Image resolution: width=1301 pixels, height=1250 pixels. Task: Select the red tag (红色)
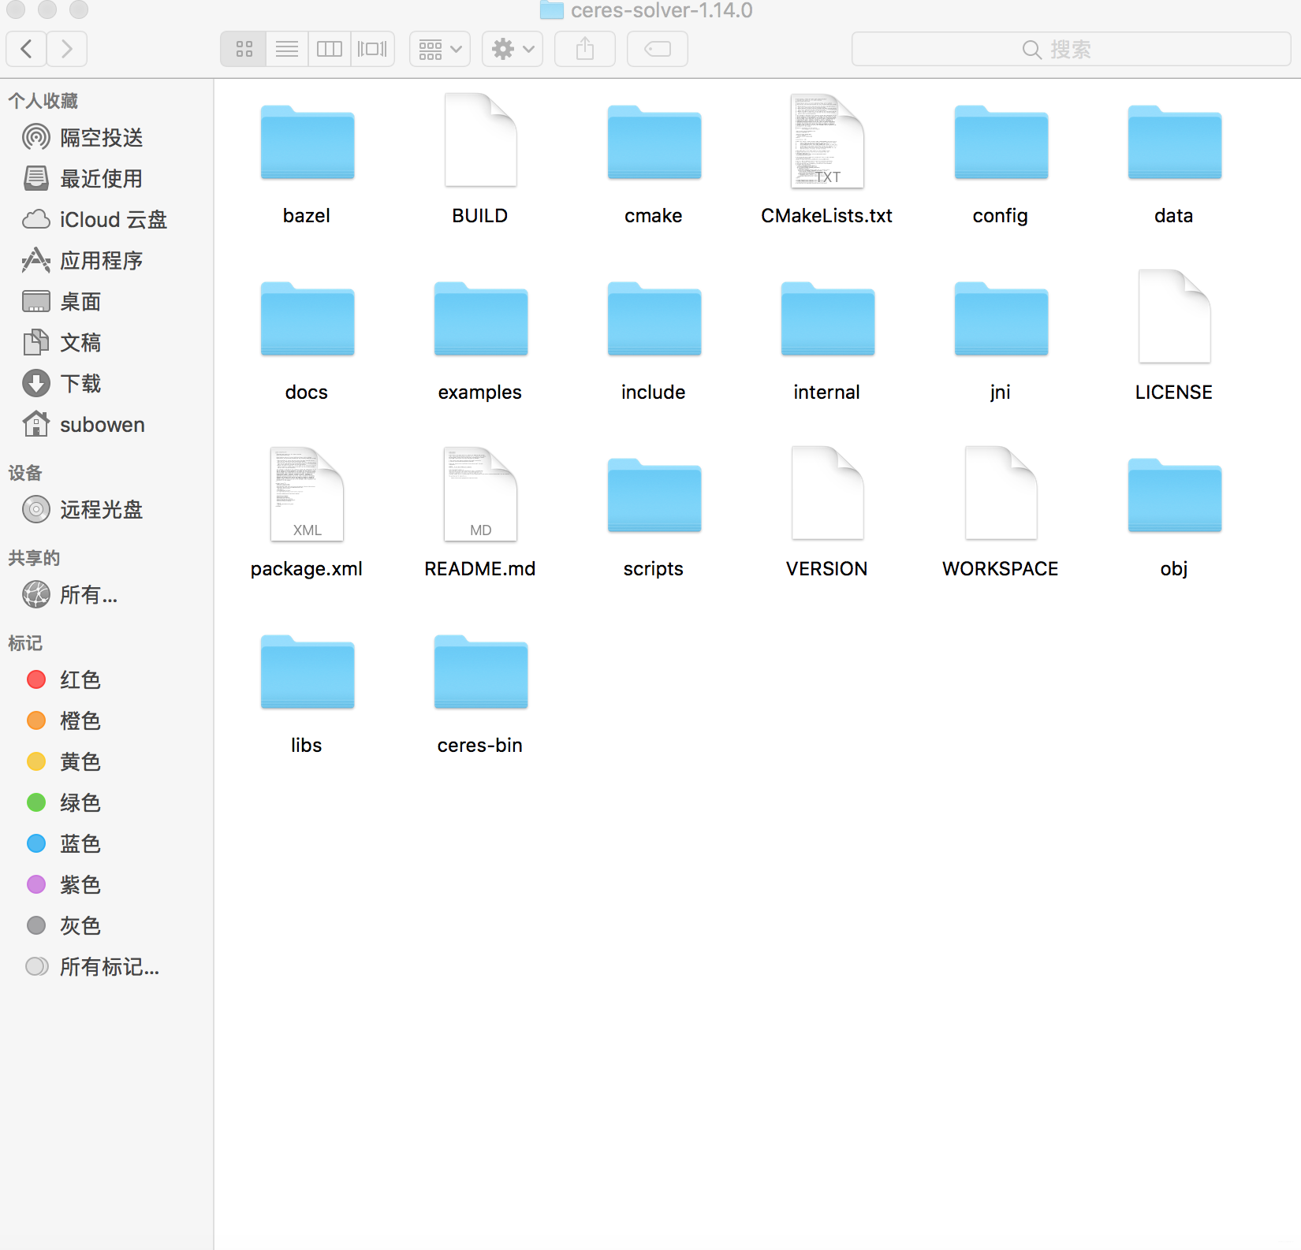pos(65,679)
